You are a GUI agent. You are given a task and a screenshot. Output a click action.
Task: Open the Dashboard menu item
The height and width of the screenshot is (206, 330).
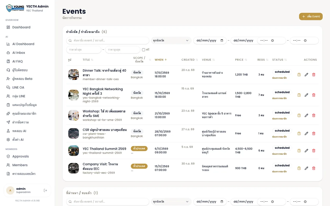[x=27, y=27]
